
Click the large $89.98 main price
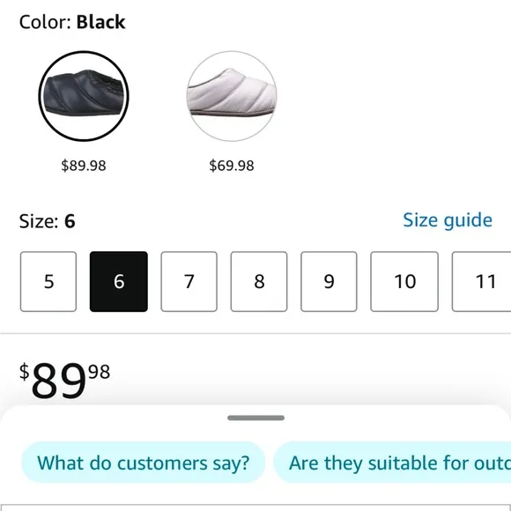click(x=65, y=381)
